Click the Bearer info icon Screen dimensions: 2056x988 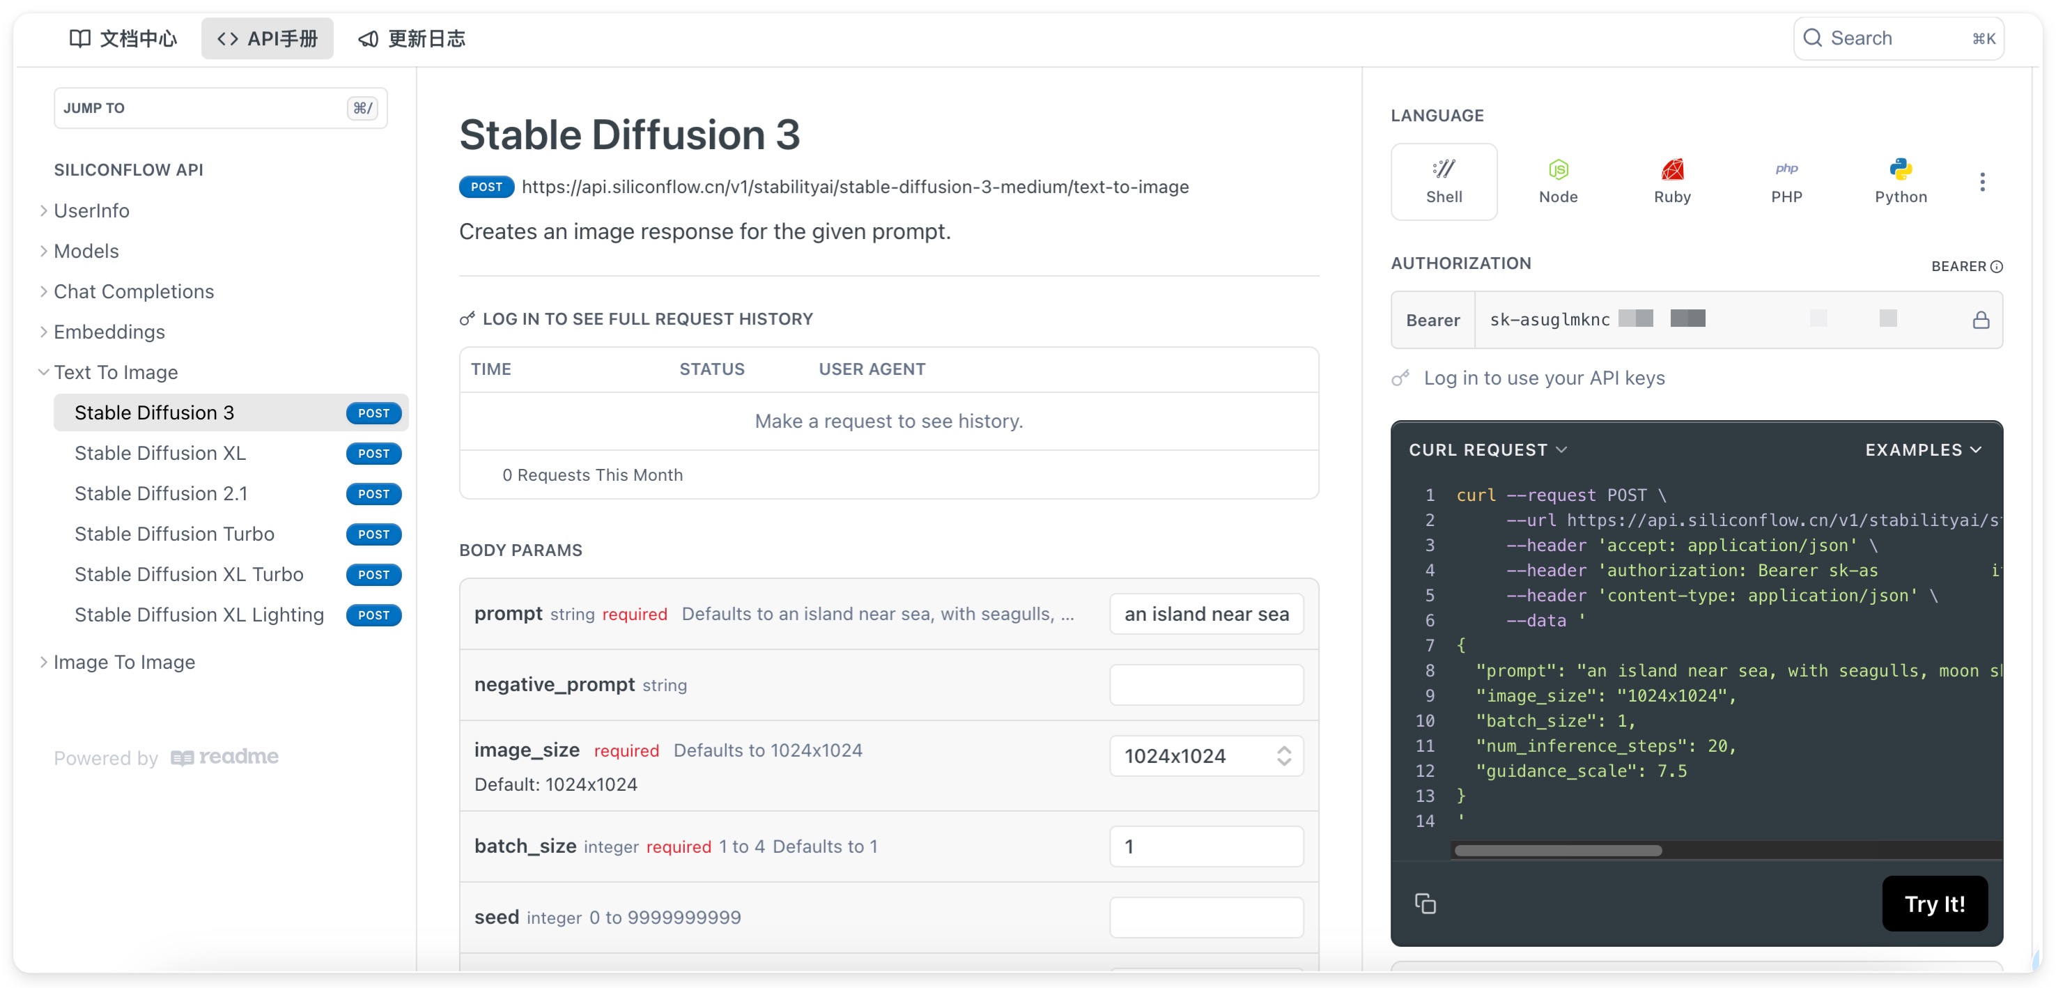[1995, 267]
